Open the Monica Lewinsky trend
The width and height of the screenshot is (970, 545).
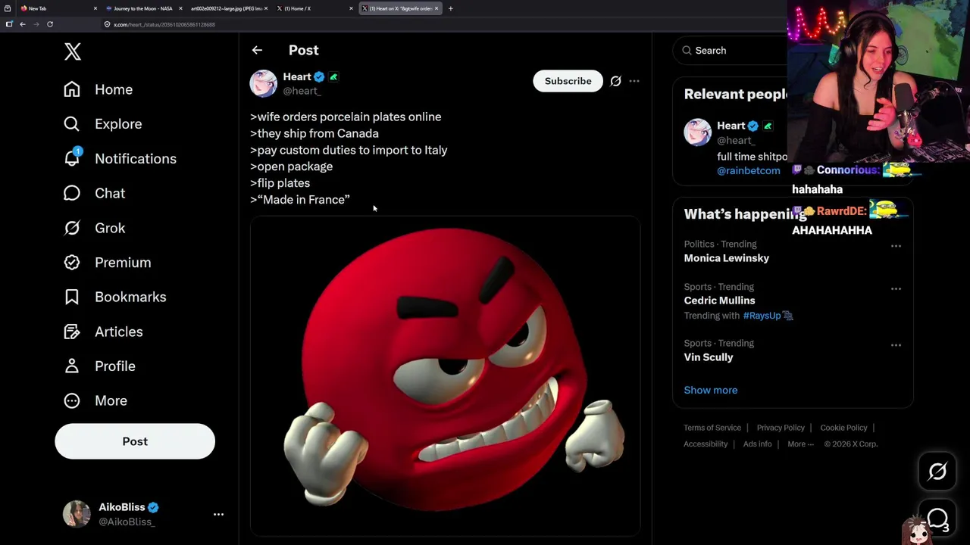(727, 258)
